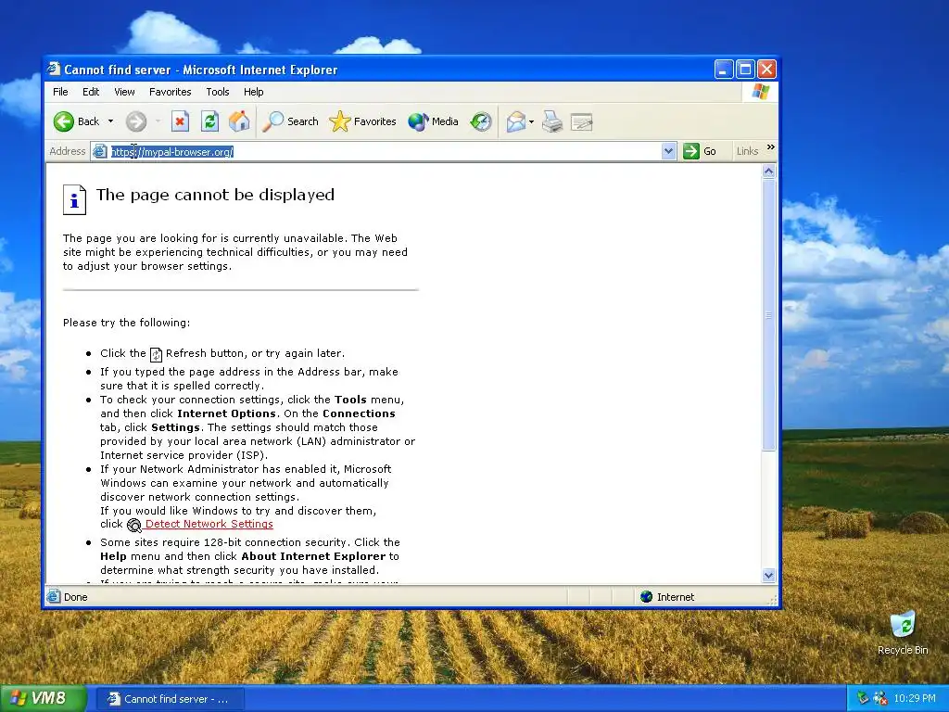The width and height of the screenshot is (949, 712).
Task: Click the vertical scrollbar thumb
Action: click(768, 315)
